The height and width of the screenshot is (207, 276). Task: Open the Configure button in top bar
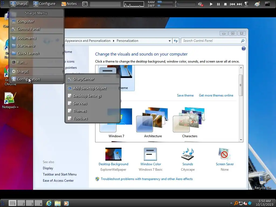44,4
